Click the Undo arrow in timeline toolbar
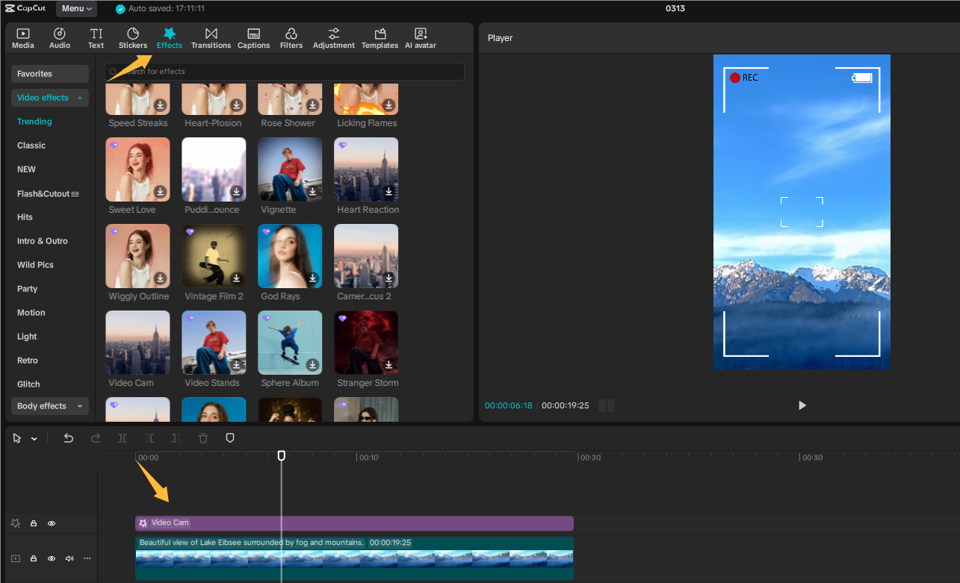The height and width of the screenshot is (583, 960). tap(69, 438)
